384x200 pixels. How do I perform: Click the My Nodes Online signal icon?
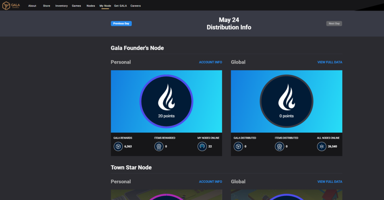(x=202, y=146)
